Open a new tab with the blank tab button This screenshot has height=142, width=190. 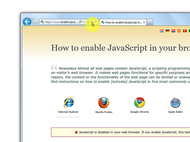[150, 22]
